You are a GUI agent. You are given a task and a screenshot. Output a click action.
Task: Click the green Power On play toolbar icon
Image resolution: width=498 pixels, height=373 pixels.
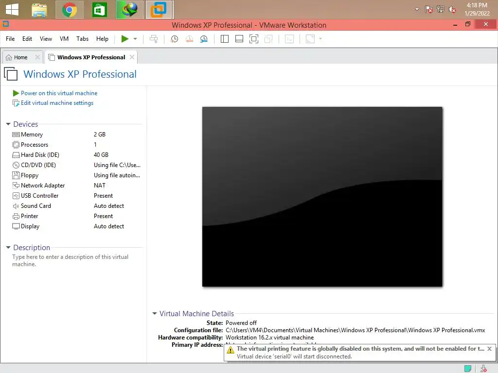tap(125, 39)
